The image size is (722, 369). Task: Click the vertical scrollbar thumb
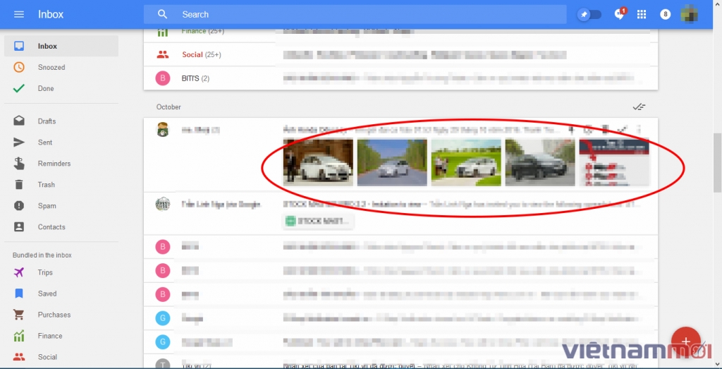pos(717,162)
